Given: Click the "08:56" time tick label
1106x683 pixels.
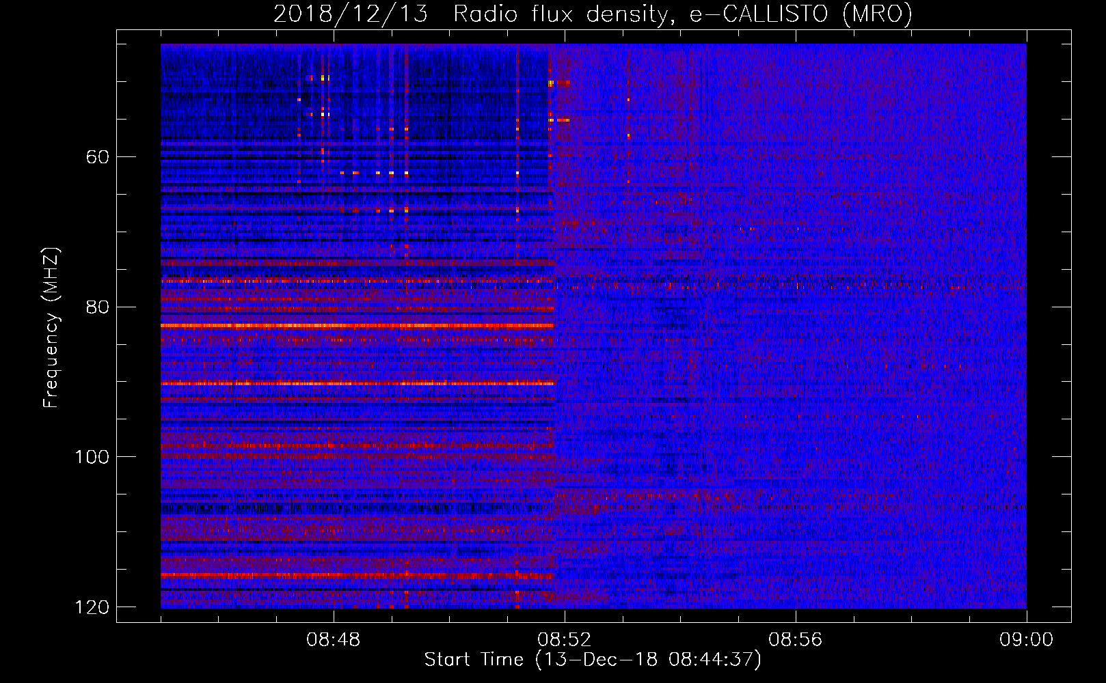Looking at the screenshot, I should pos(796,640).
